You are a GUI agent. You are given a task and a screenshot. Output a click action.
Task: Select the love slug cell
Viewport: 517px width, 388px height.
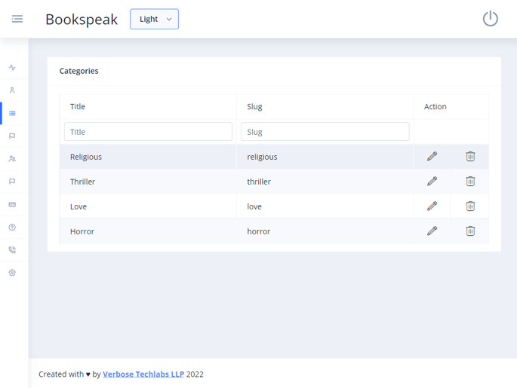click(x=325, y=206)
